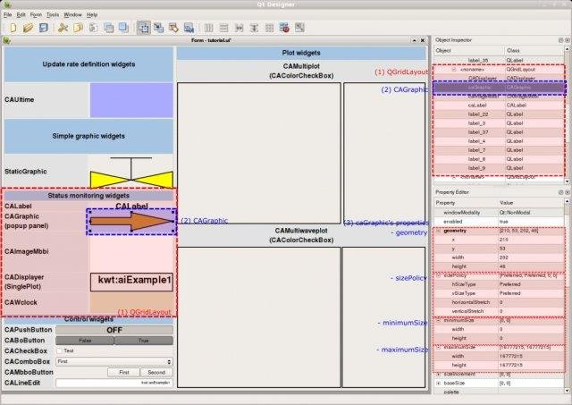
Task: Select the kwt:aiExample1 CADisplayer widget
Action: pyautogui.click(x=131, y=282)
